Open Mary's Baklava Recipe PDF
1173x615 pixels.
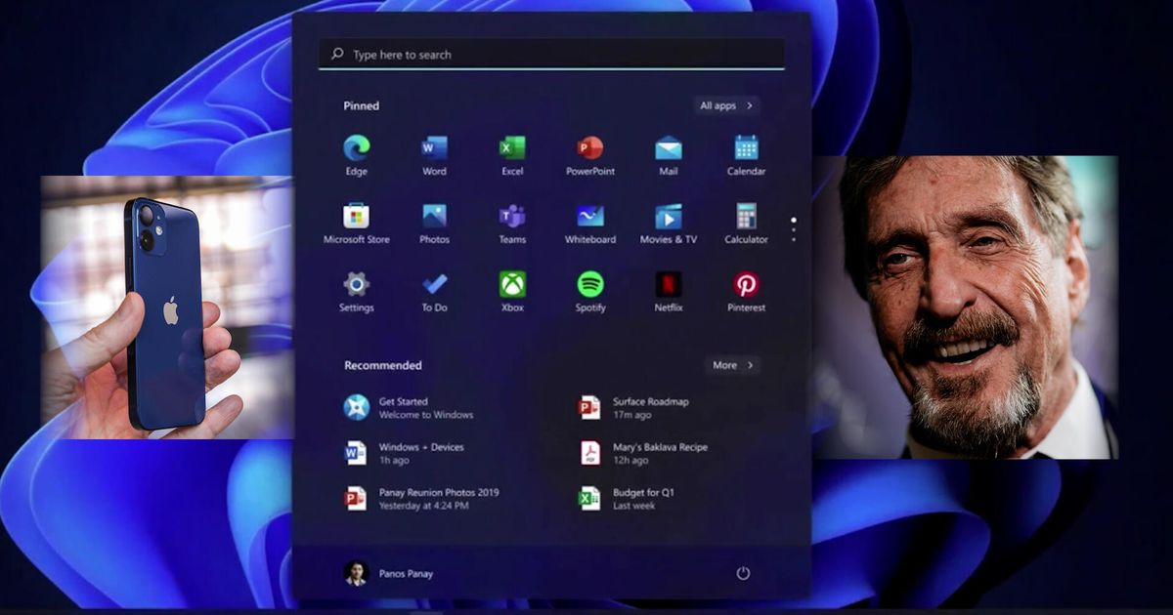659,453
